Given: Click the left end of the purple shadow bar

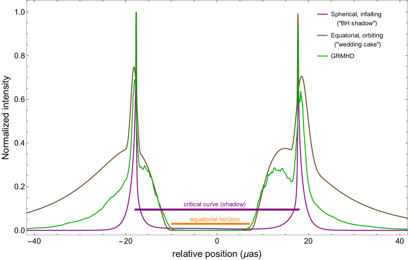Looking at the screenshot, I should coord(135,209).
